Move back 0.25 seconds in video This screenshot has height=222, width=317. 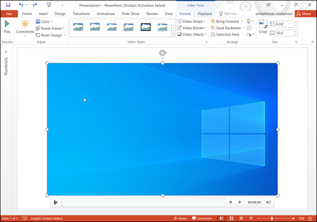[x=230, y=202]
